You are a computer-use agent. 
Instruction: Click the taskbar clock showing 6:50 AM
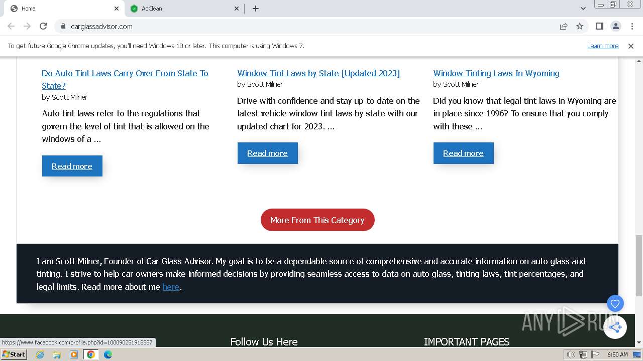click(x=617, y=354)
